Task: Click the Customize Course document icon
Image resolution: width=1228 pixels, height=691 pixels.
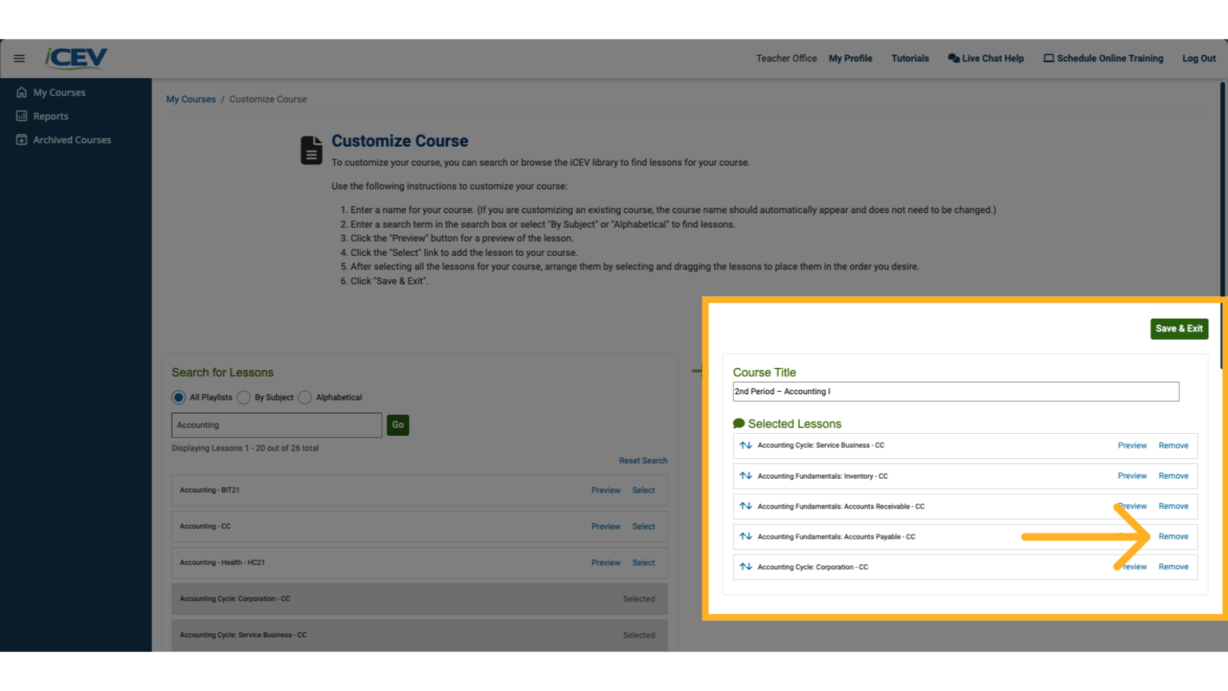Action: pyautogui.click(x=311, y=150)
